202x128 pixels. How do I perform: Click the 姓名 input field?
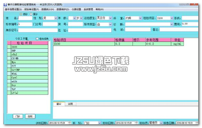click(25, 18)
